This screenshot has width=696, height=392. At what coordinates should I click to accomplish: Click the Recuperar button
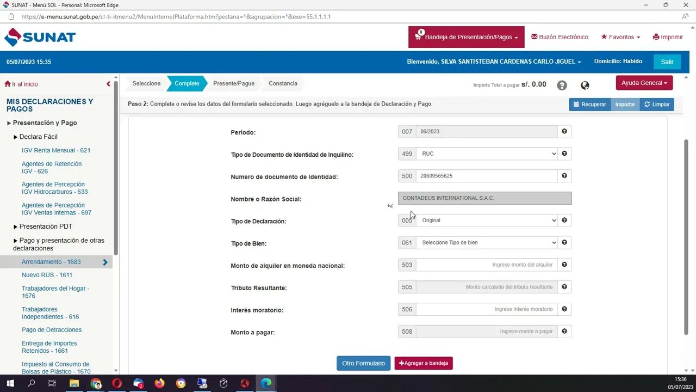tap(590, 104)
